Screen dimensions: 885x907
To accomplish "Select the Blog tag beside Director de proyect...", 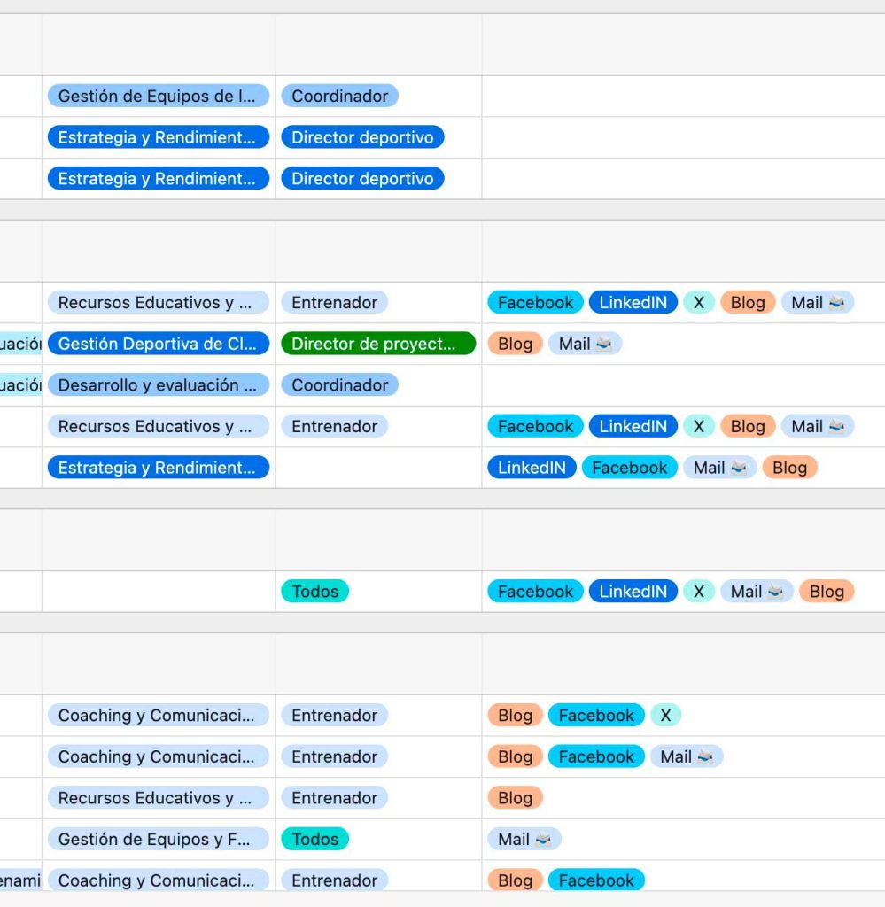I will click(x=515, y=344).
